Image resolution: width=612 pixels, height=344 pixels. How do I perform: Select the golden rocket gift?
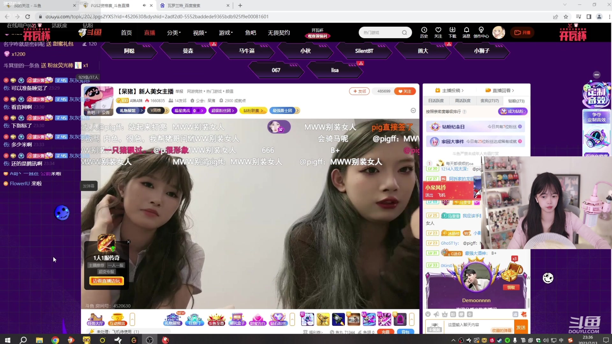click(x=323, y=319)
